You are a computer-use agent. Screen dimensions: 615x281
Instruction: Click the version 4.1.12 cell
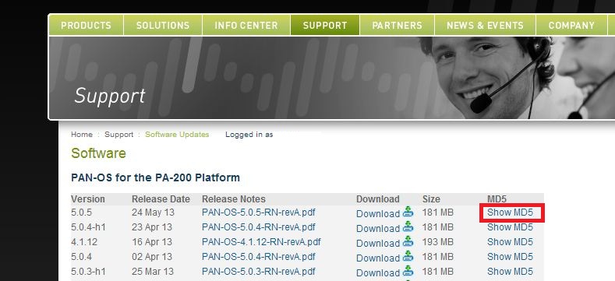click(84, 242)
